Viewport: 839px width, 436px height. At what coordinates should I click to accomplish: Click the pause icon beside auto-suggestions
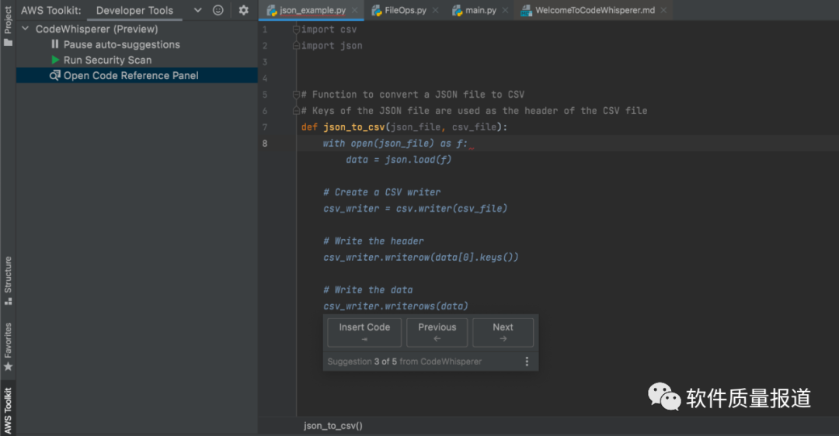54,44
